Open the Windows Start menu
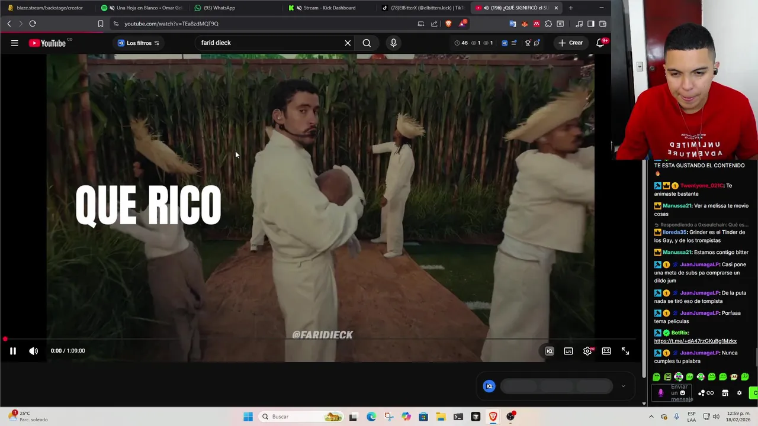The image size is (758, 426). point(248,417)
